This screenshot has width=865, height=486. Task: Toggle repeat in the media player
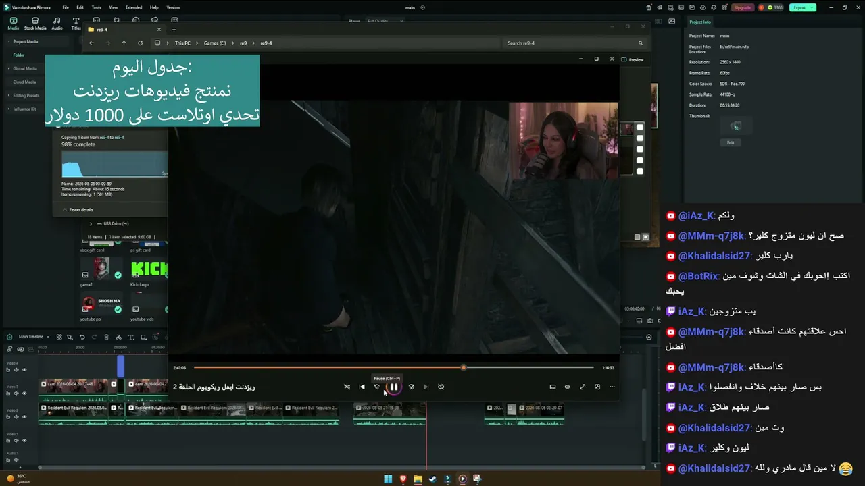click(441, 387)
